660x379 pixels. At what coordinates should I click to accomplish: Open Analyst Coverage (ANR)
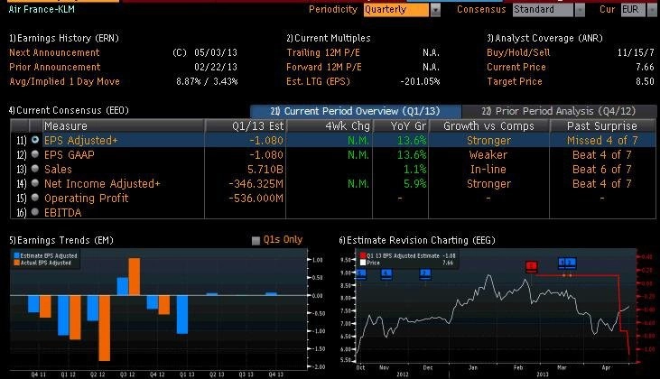[x=544, y=38]
